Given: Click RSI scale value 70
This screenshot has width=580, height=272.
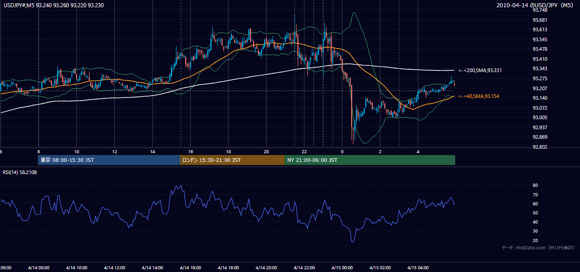Looking at the screenshot, I should coord(535,194).
